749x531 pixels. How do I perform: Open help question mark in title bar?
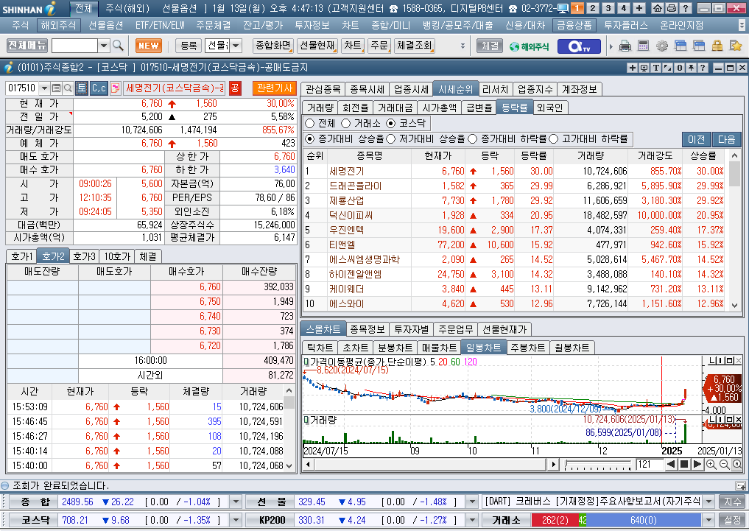click(685, 8)
